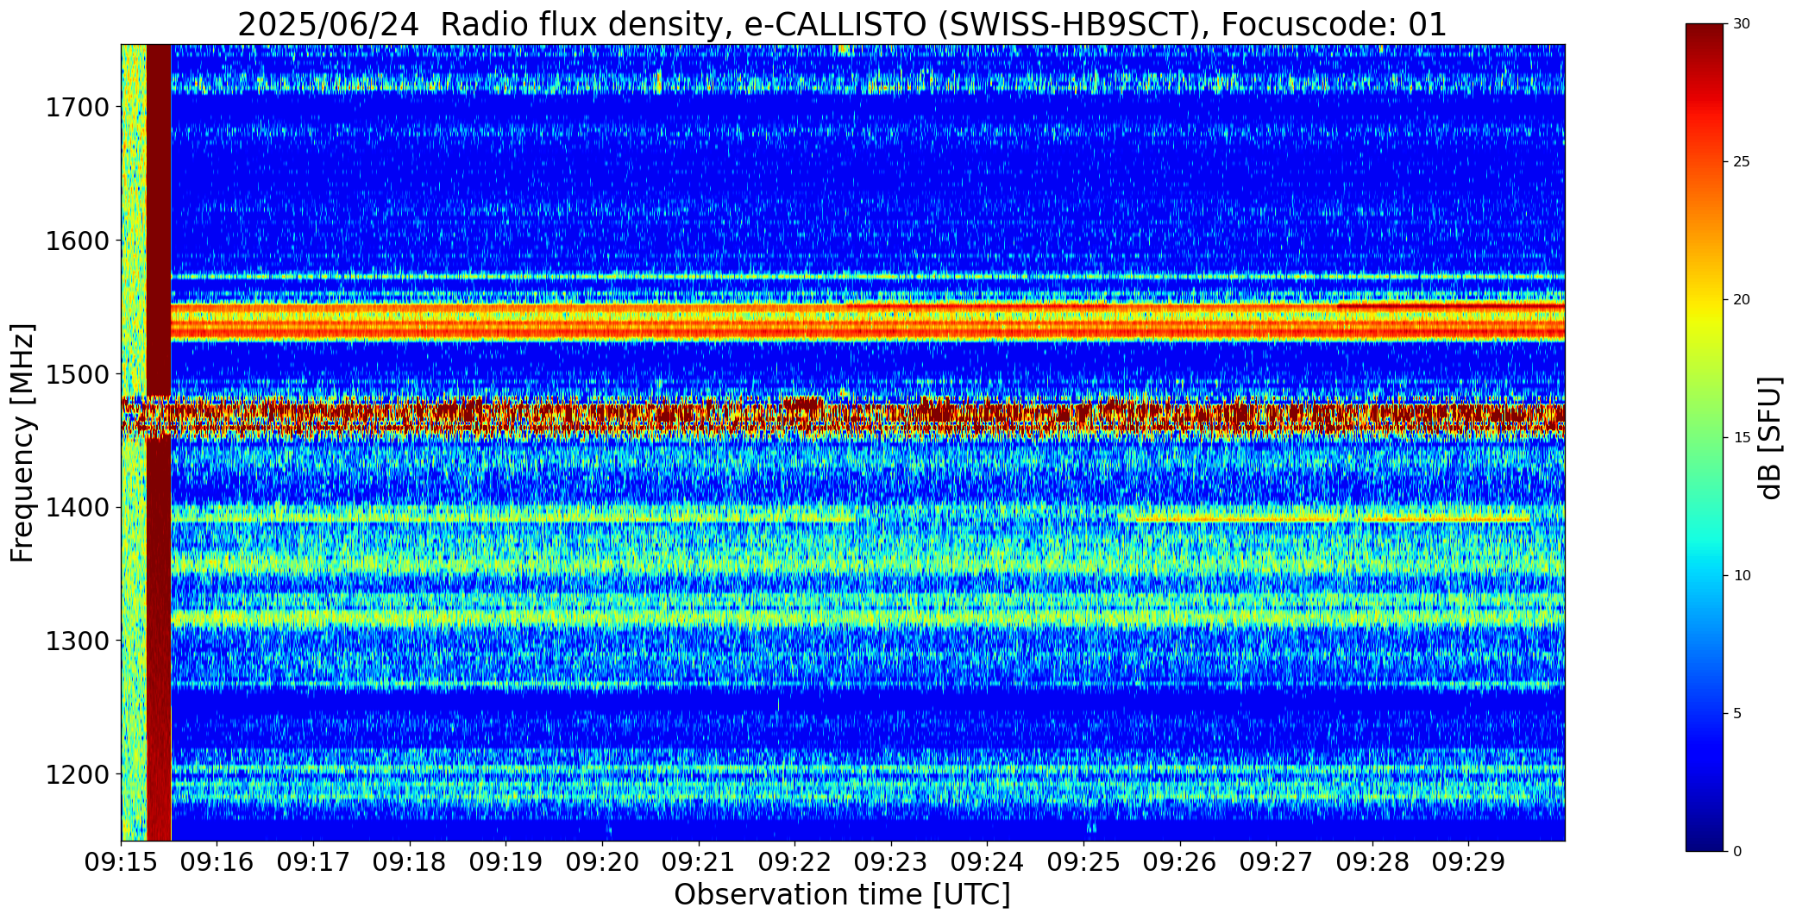
Task: Click the 09:25 time tick label
Action: [1083, 862]
